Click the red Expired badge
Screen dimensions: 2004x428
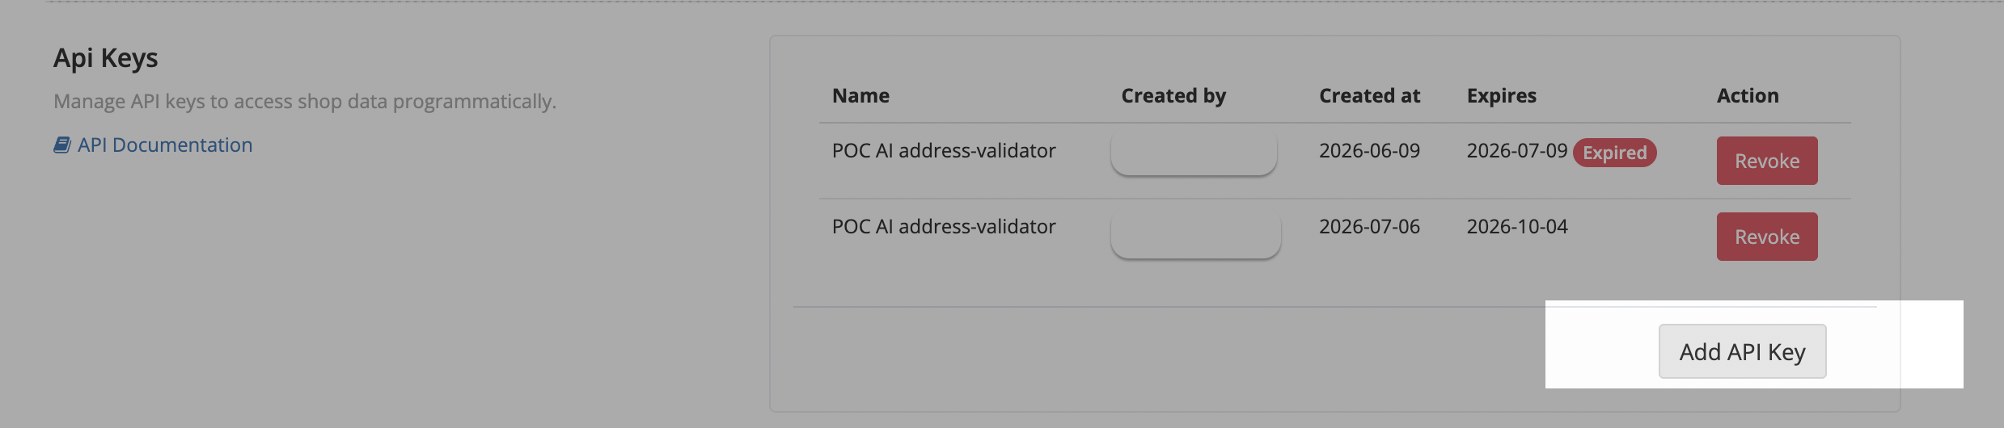click(x=1614, y=153)
